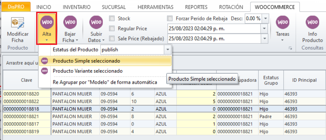Expand the Bajar Ficha dropdown arrow
Image resolution: width=326 pixels, height=140 pixels.
pyautogui.click(x=77, y=40)
